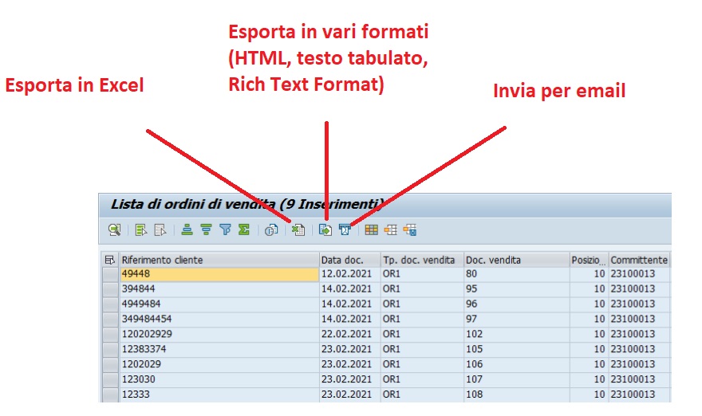
Task: Click Committente 23100013 in document 108 row
Action: tap(639, 394)
